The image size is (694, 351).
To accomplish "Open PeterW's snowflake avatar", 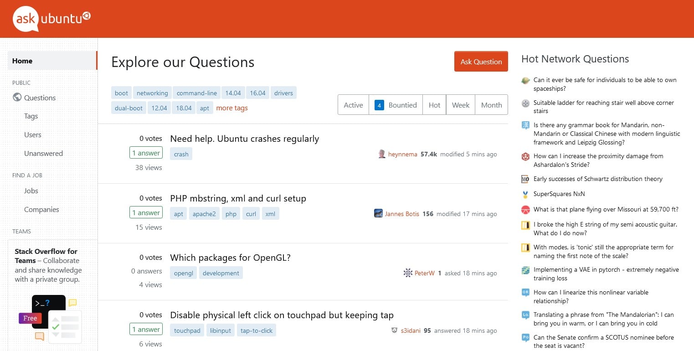I will [408, 273].
